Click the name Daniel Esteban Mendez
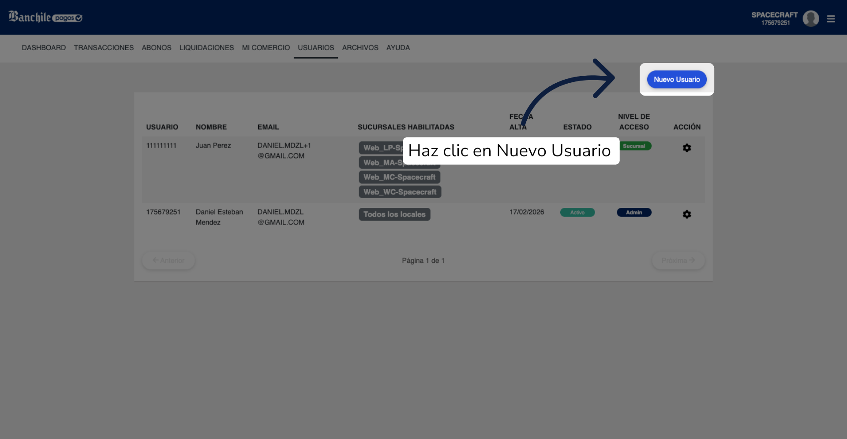Viewport: 847px width, 439px height. coord(219,217)
